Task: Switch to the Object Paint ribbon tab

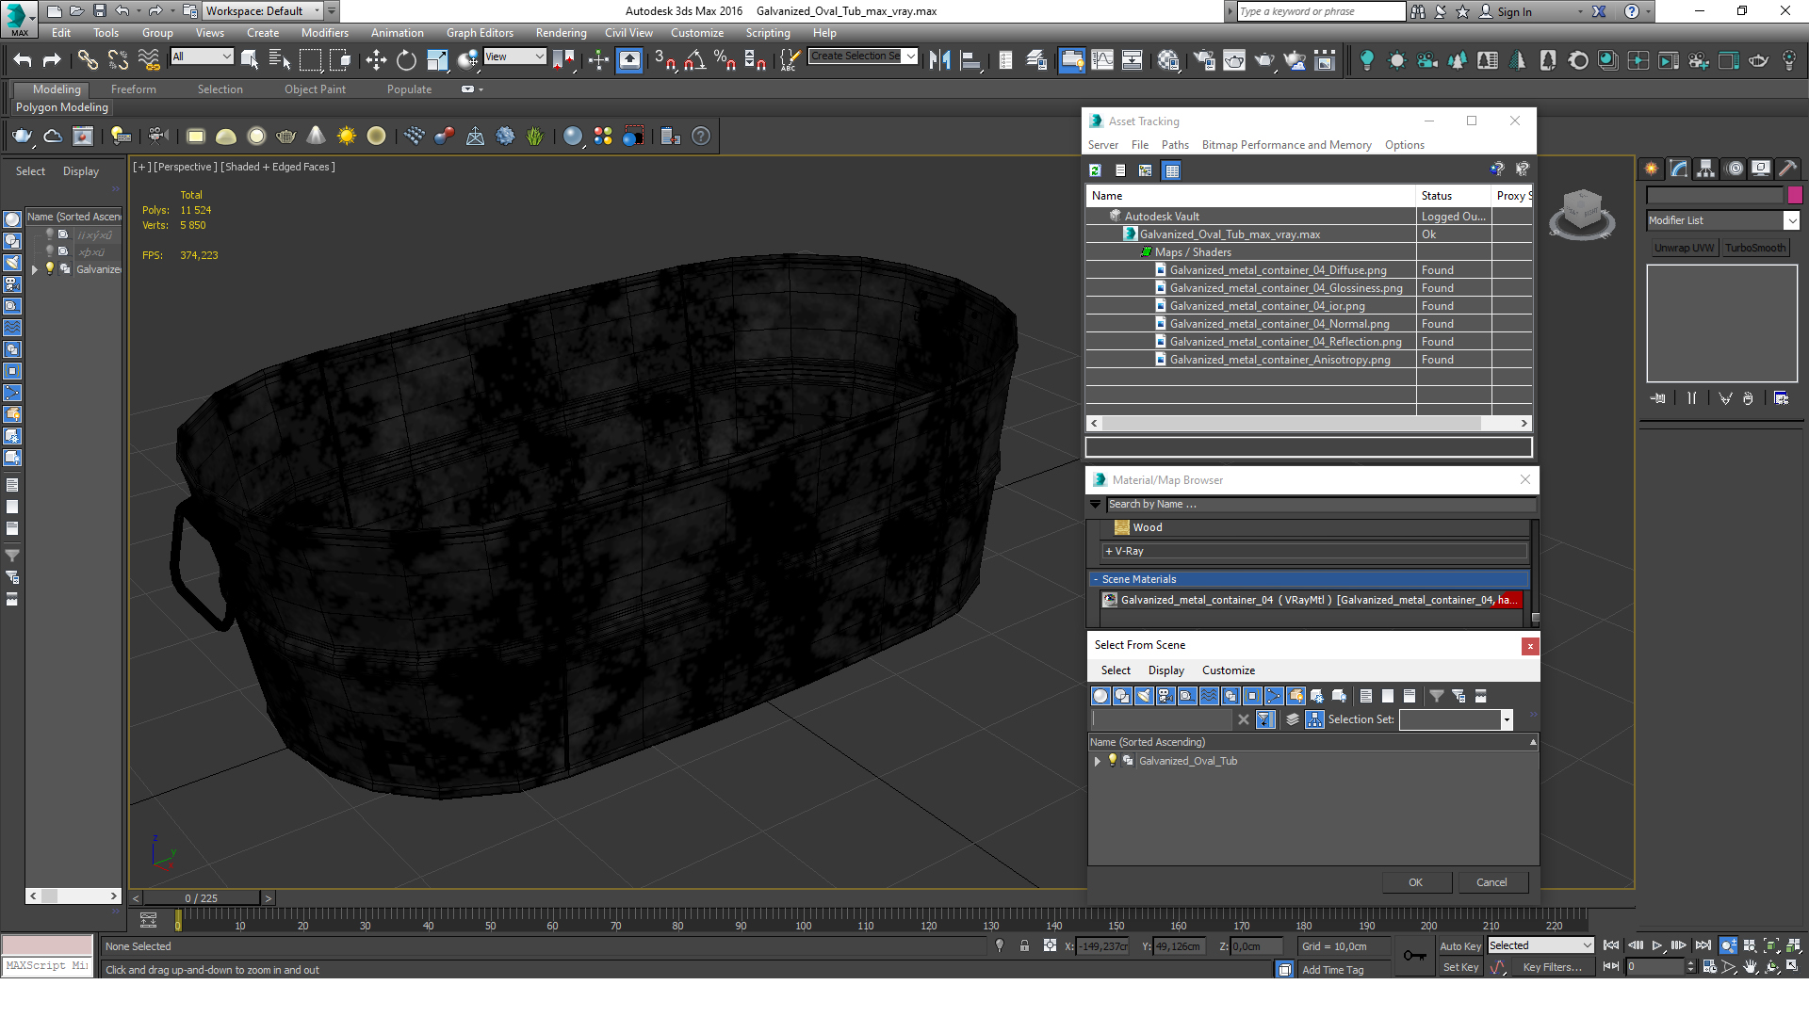Action: coord(315,89)
